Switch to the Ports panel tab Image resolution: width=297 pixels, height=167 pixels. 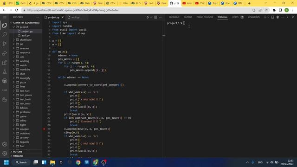235,17
